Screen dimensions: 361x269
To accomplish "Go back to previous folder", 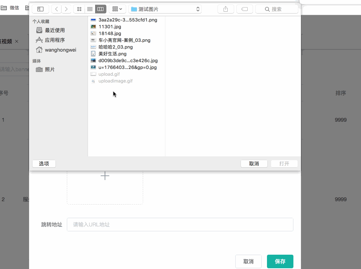I will pyautogui.click(x=56, y=9).
